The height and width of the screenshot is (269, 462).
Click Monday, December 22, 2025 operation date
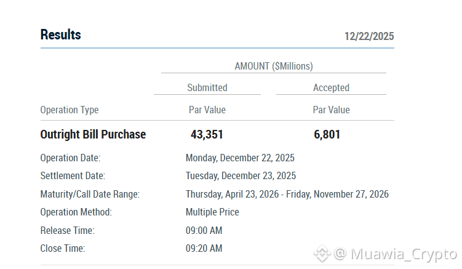[240, 158]
